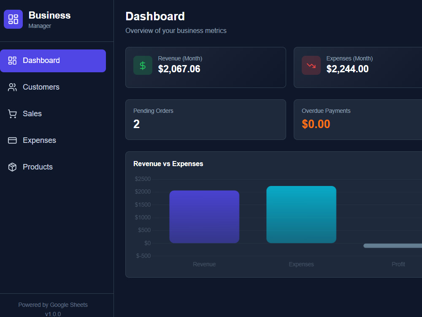Click the gray Profit bar in chart
Viewport: 422px width, 317px height.
392,246
